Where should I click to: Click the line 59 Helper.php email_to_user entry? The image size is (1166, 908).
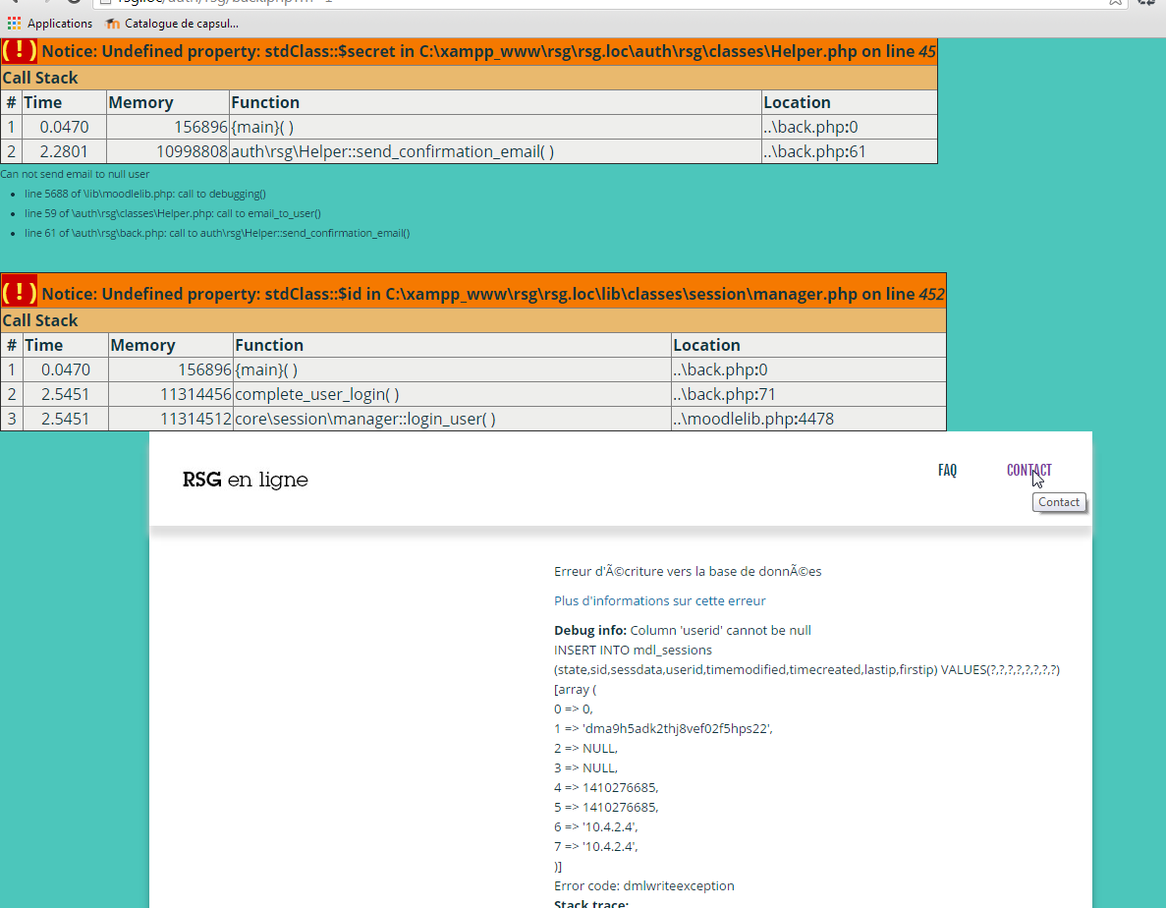pyautogui.click(x=173, y=213)
